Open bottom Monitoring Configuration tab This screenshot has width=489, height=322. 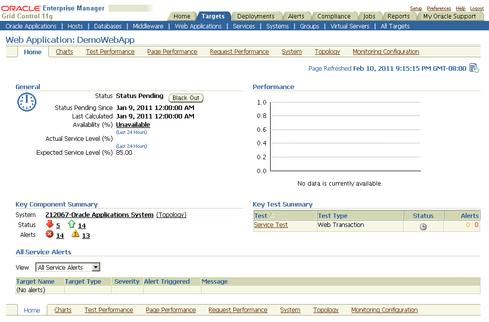click(384, 310)
